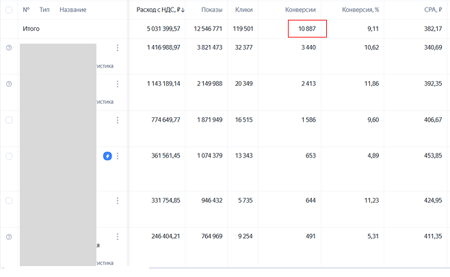Click the impressions cell 2 149 988
This screenshot has height=277, width=450.
[209, 84]
